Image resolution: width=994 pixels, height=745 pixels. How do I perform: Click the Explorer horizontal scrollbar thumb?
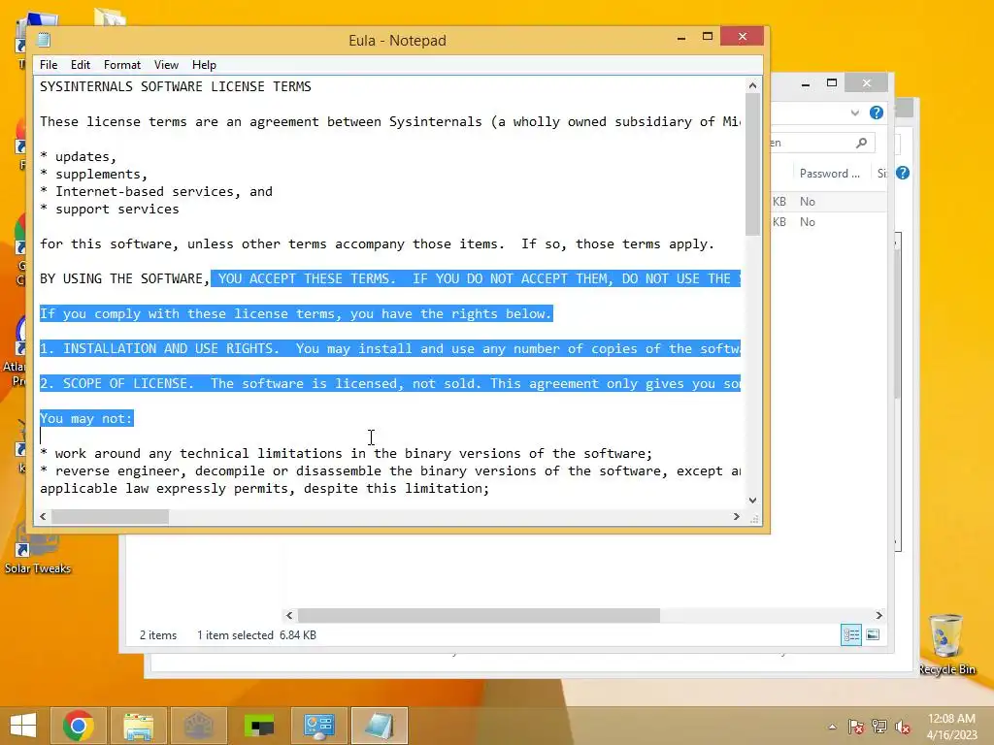[479, 615]
